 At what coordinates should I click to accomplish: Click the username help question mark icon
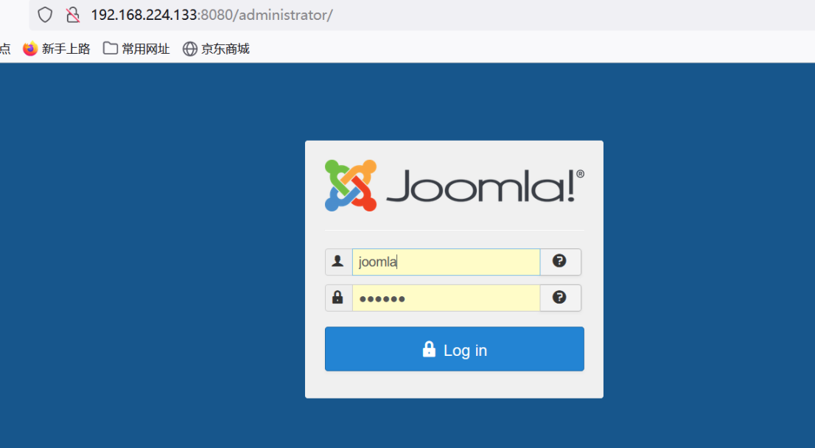(x=559, y=261)
